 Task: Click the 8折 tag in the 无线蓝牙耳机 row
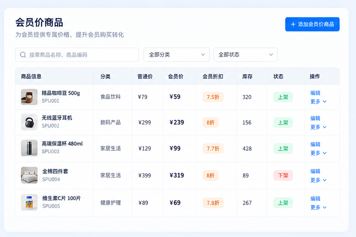(x=210, y=123)
